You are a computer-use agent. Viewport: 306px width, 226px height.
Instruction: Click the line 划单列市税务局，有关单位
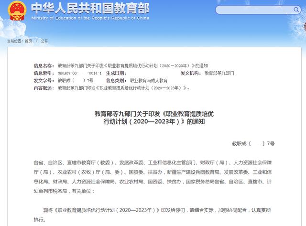(64, 191)
